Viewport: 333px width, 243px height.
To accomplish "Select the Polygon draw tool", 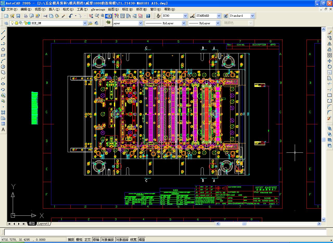I will pos(3,49).
